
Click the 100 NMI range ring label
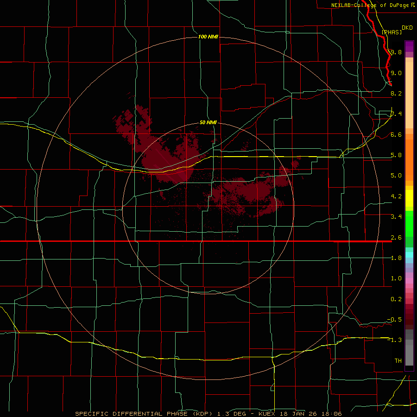coord(208,37)
